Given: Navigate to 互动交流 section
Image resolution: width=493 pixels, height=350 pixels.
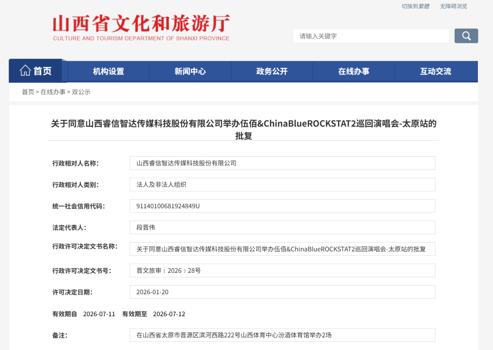Looking at the screenshot, I should click(x=435, y=71).
